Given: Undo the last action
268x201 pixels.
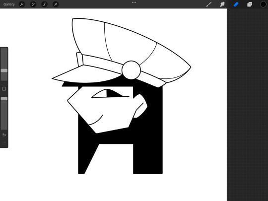Looking at the screenshot, I should [4, 135].
